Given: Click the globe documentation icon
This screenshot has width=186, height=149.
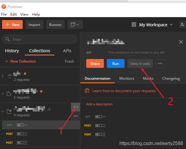Looking at the screenshot, I should (x=87, y=91).
